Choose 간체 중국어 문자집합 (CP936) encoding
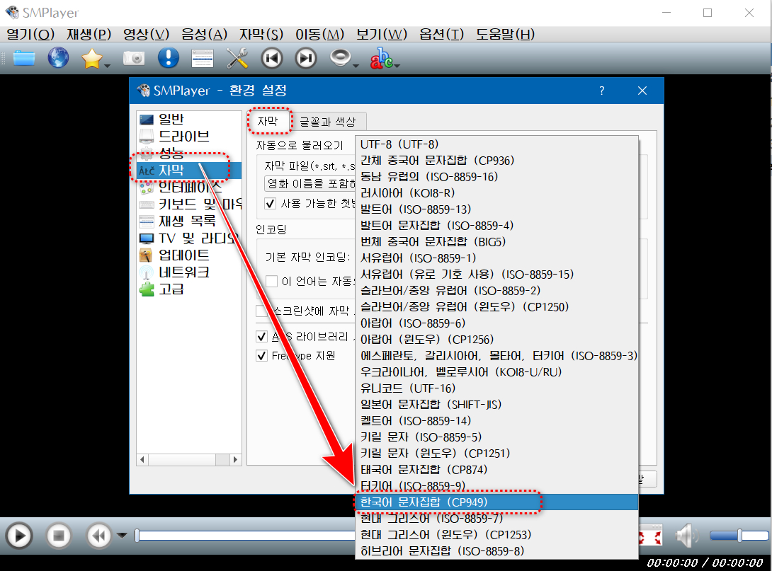 [x=496, y=161]
